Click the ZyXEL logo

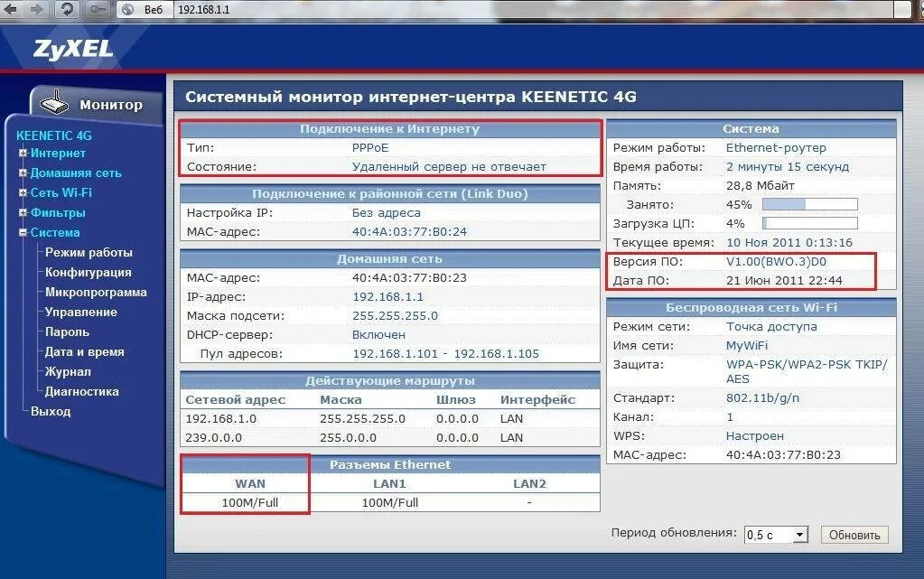[x=73, y=49]
